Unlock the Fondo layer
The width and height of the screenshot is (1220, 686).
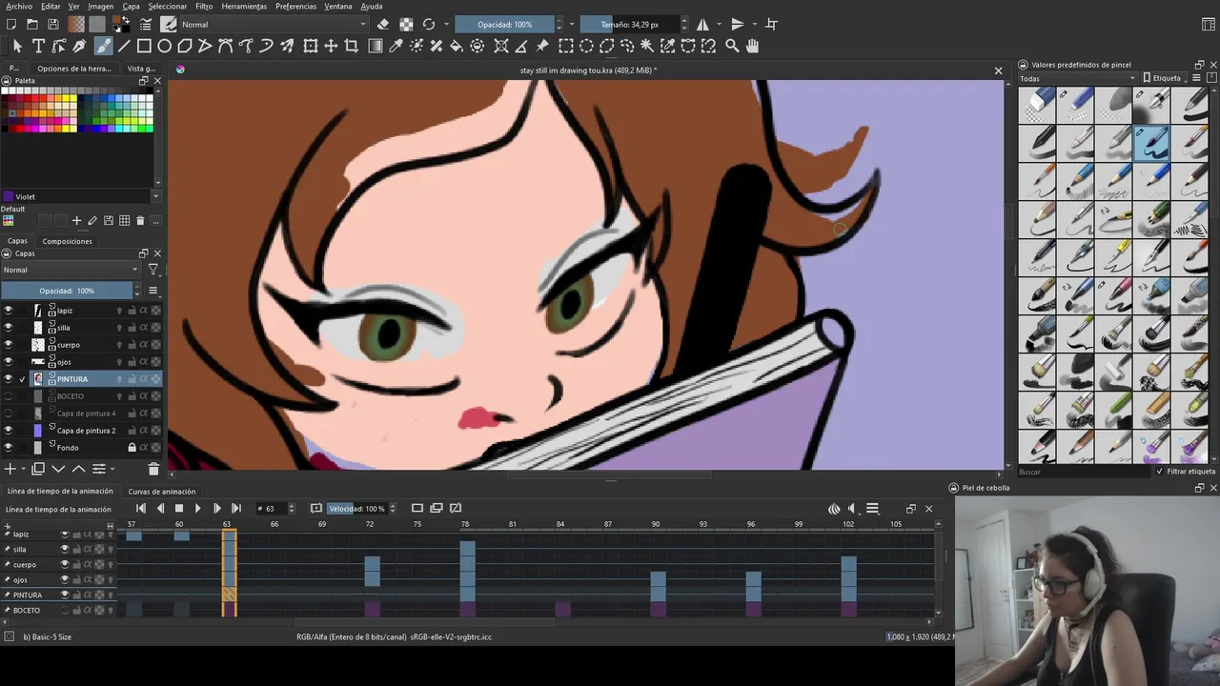(x=132, y=448)
